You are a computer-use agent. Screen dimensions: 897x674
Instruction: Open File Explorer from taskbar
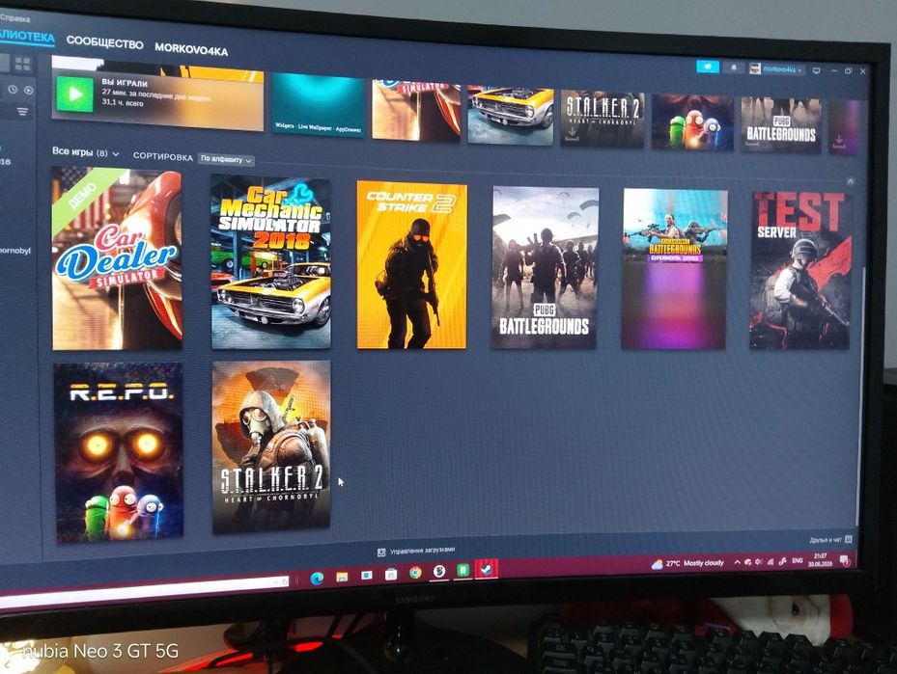coord(342,577)
